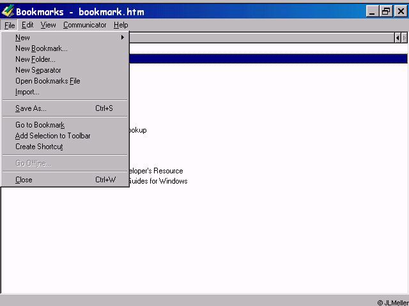This screenshot has height=306, width=409.
Task: Choose Create Shortcut entry
Action: [x=65, y=147]
